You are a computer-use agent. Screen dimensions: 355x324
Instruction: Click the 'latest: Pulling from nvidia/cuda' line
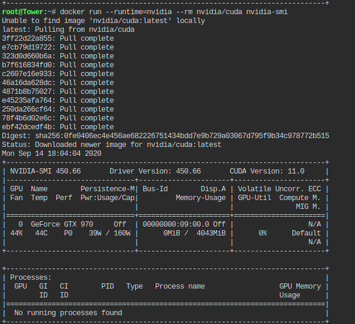click(68, 30)
